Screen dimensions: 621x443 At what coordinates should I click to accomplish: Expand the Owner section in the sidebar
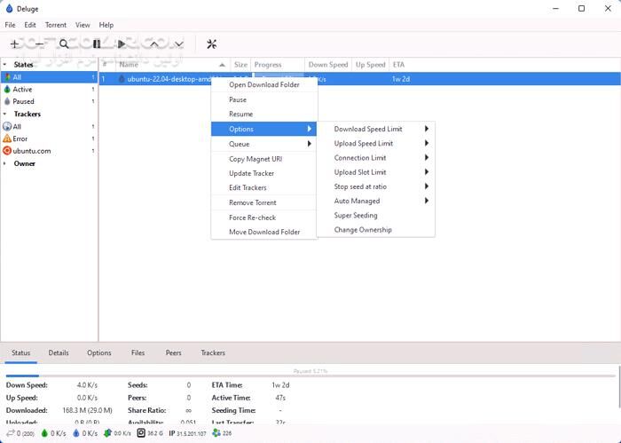pos(6,163)
